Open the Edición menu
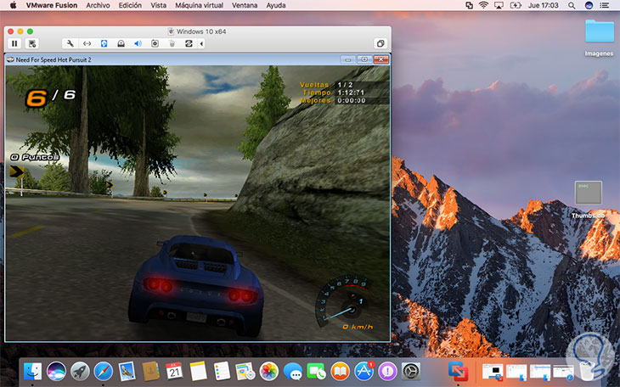Image resolution: width=620 pixels, height=387 pixels. pyautogui.click(x=130, y=5)
